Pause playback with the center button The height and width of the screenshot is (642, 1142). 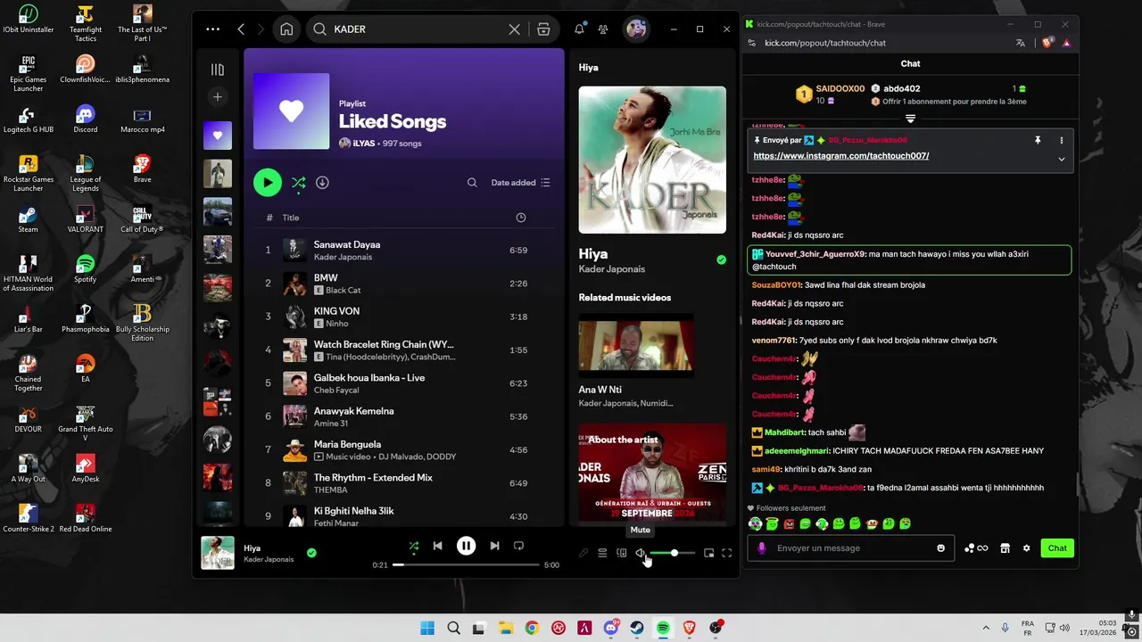pos(466,546)
